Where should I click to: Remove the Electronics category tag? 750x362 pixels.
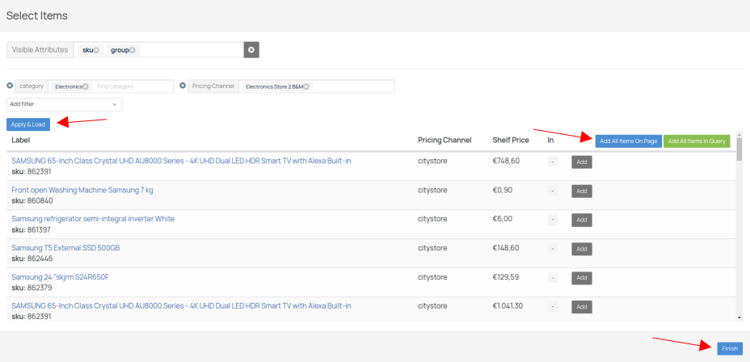85,86
